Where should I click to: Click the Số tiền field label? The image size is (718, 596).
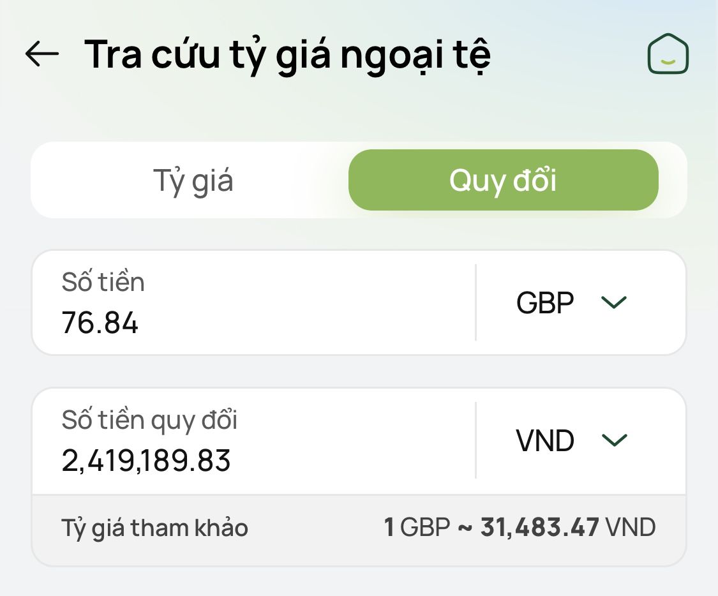pos(103,281)
